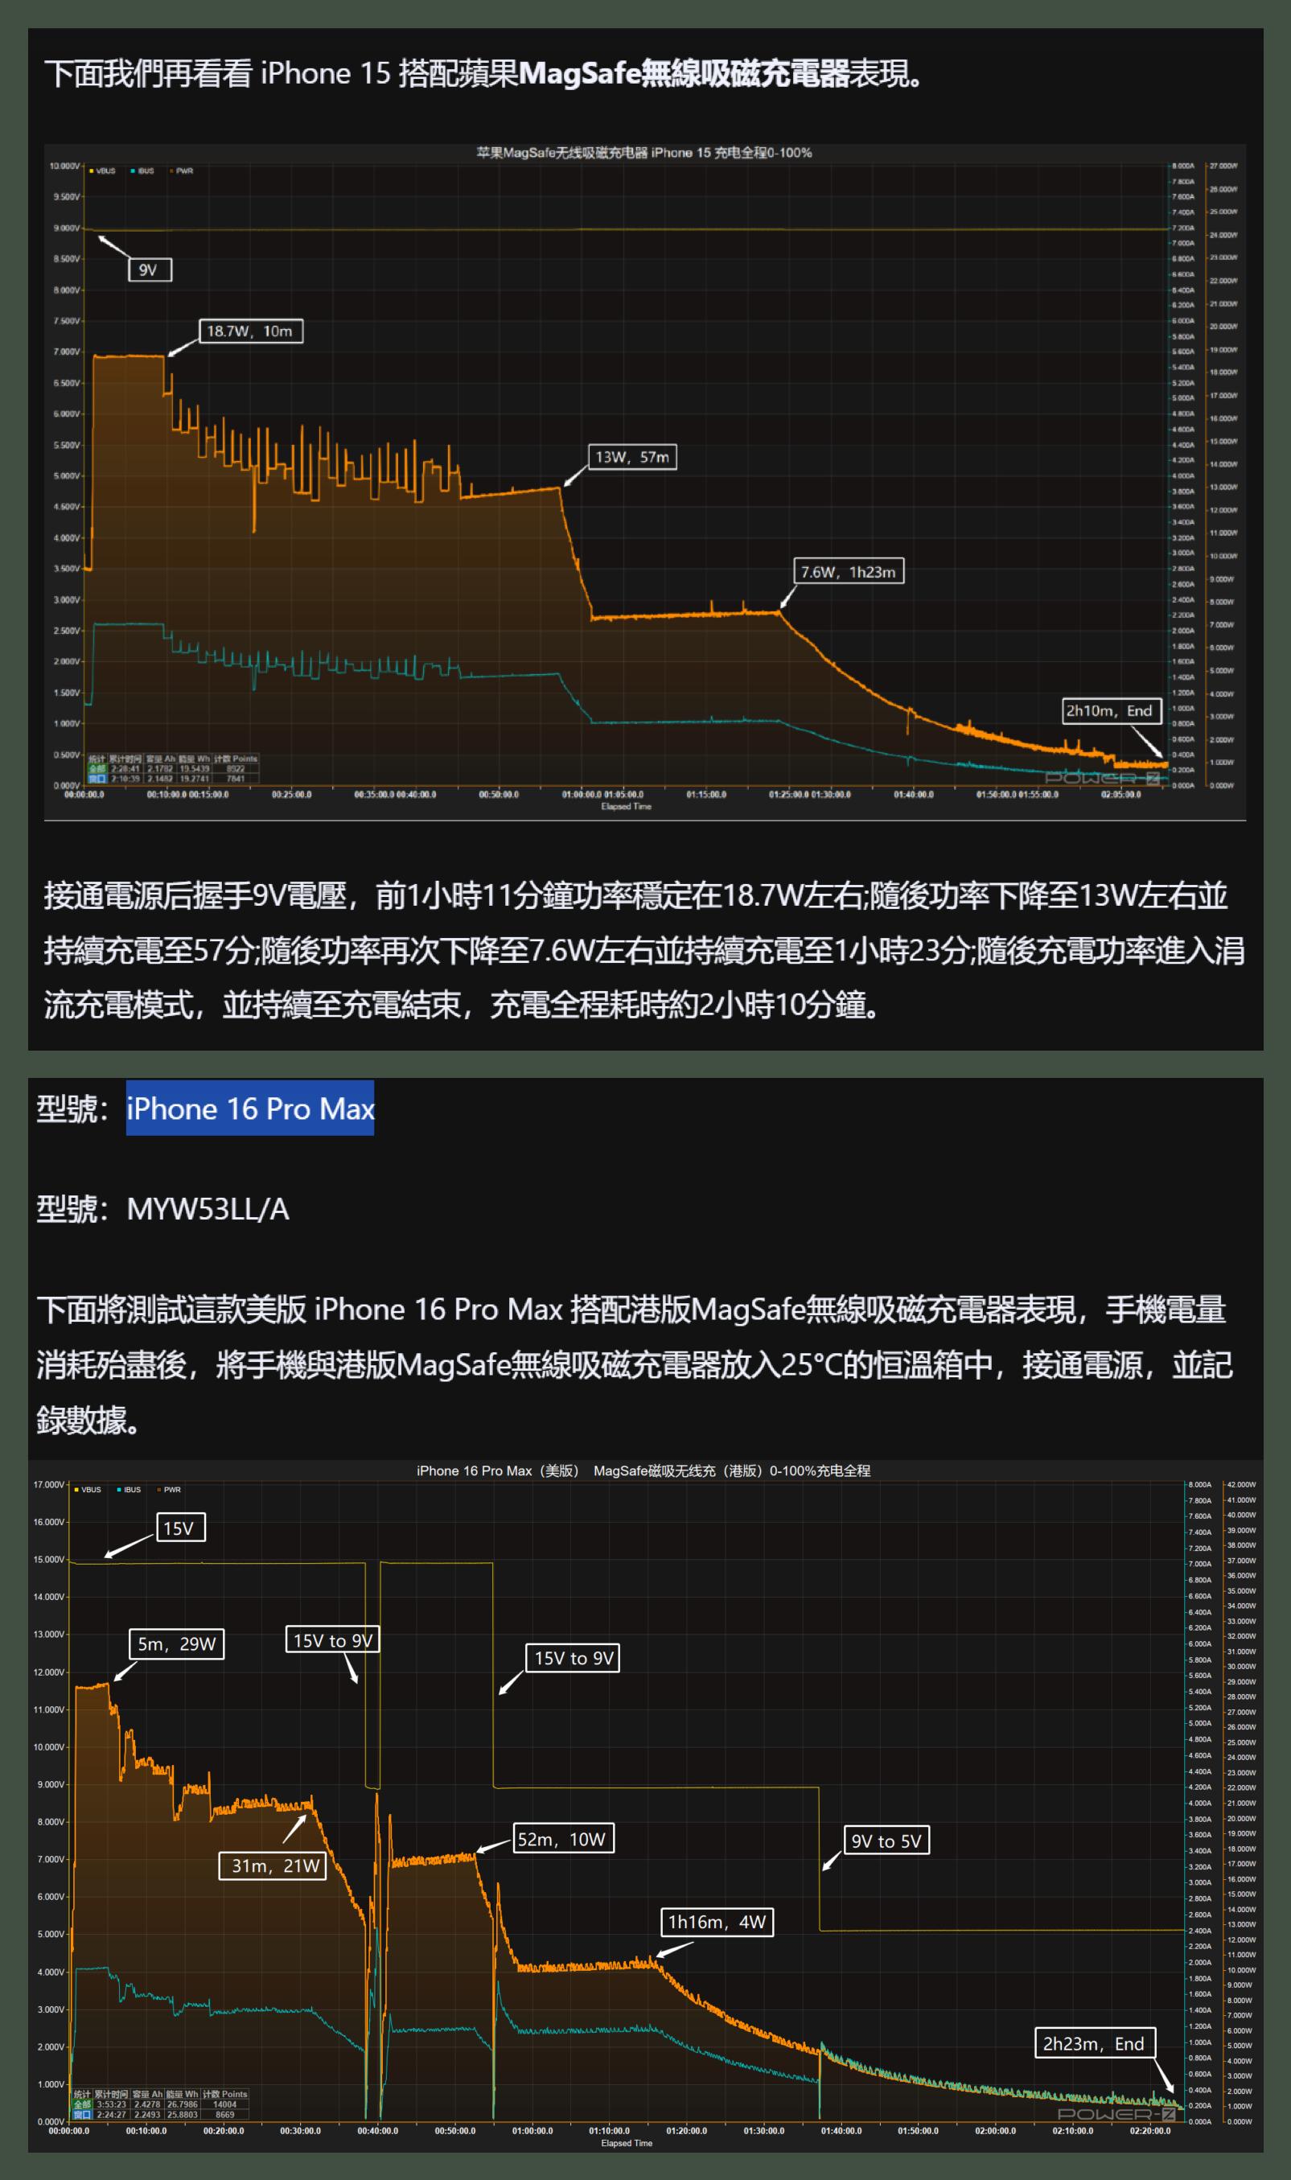Click the '2h23m, End' chart label
This screenshot has width=1291, height=2180.
(1095, 2043)
